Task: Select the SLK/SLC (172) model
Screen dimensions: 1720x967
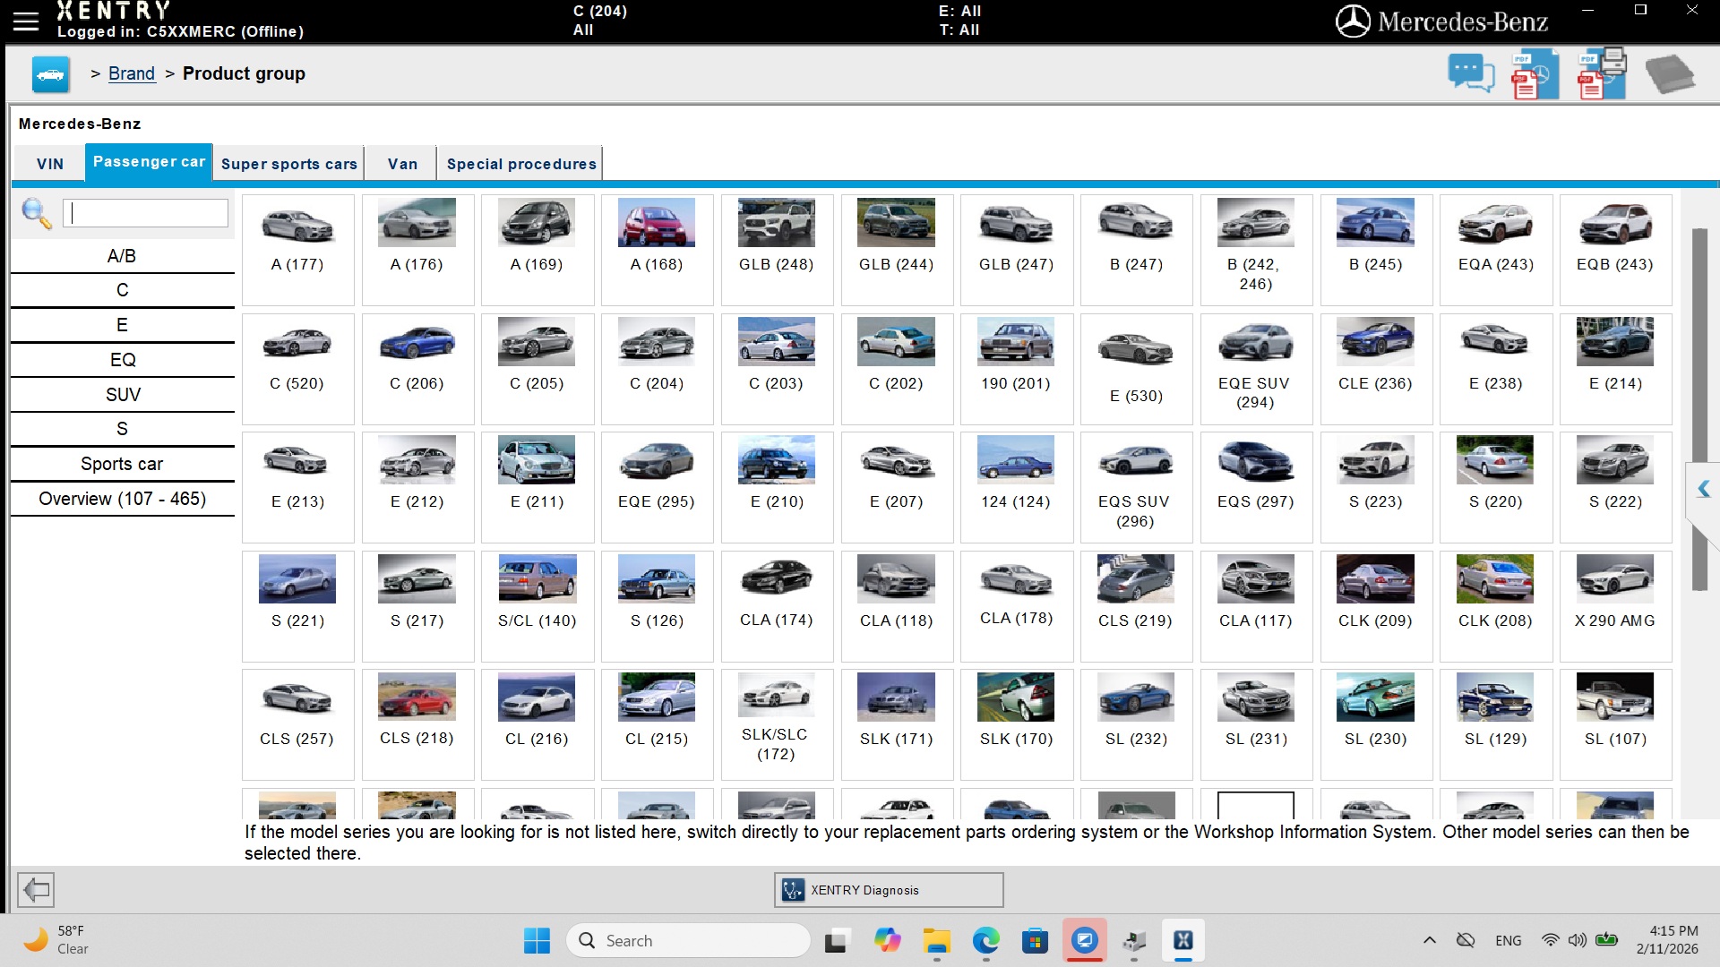Action: [x=777, y=724]
